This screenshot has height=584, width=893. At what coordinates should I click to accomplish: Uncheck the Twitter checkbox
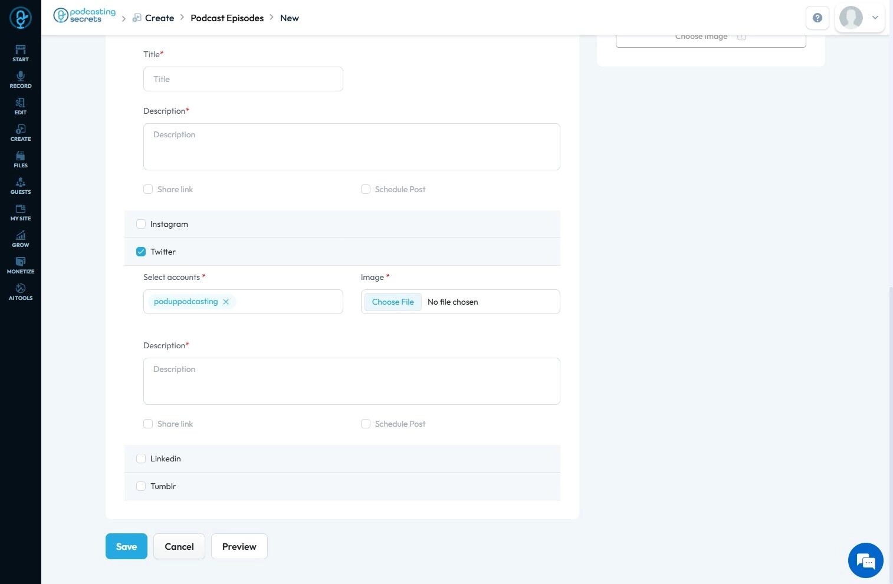pos(141,252)
